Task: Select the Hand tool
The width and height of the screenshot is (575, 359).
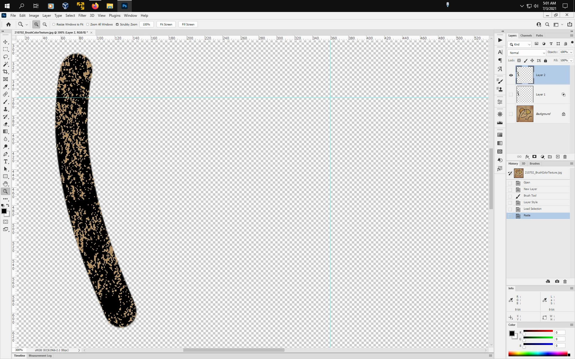Action: pyautogui.click(x=5, y=184)
